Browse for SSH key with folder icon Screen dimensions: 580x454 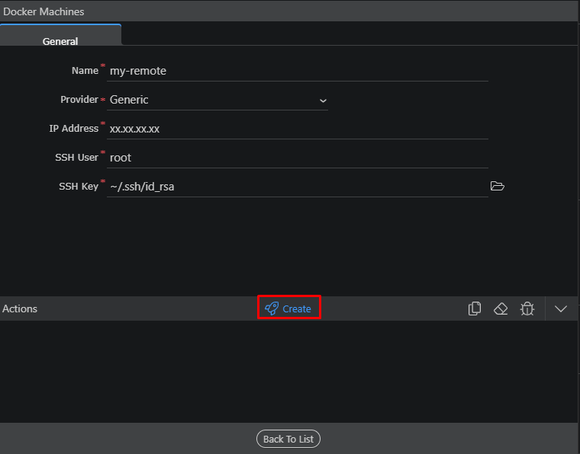point(497,186)
